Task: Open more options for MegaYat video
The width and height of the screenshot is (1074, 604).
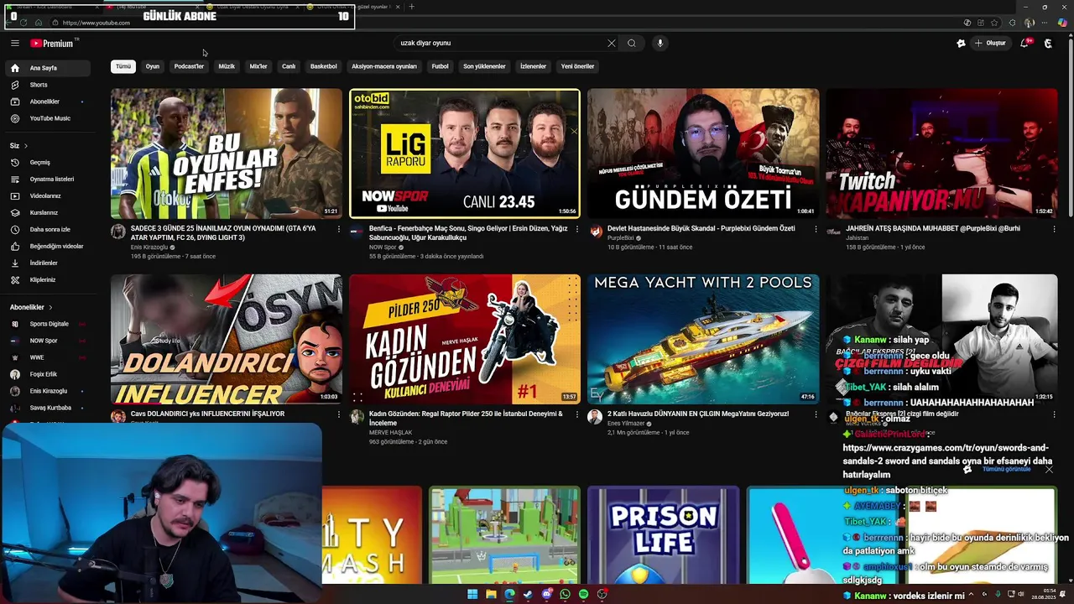Action: (816, 414)
